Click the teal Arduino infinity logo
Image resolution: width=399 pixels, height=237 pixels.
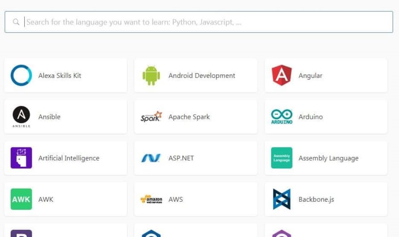(282, 117)
